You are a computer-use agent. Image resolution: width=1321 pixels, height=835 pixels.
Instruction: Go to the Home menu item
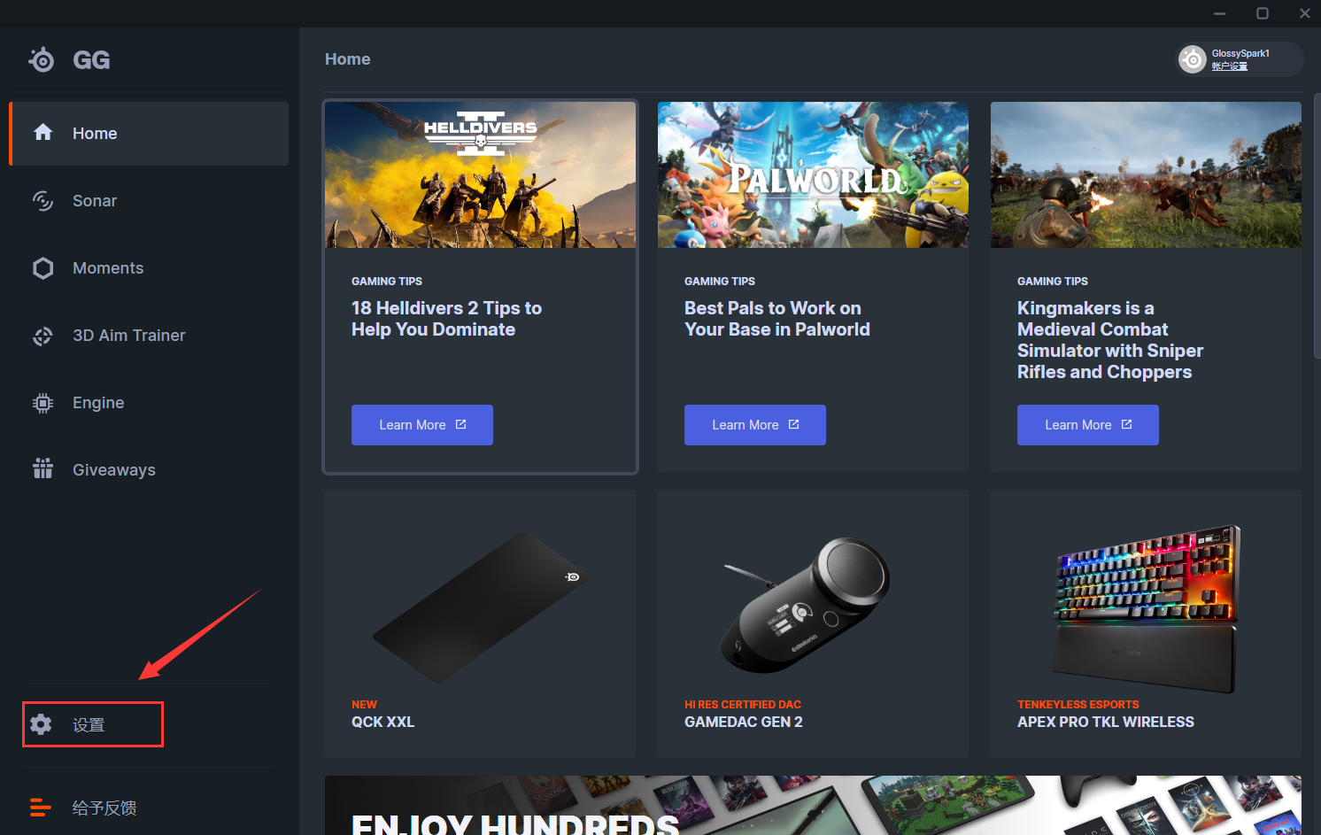tap(149, 134)
